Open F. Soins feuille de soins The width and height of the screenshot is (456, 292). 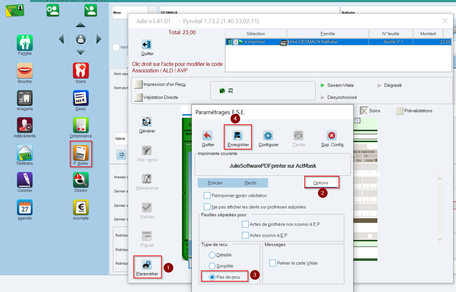(81, 152)
